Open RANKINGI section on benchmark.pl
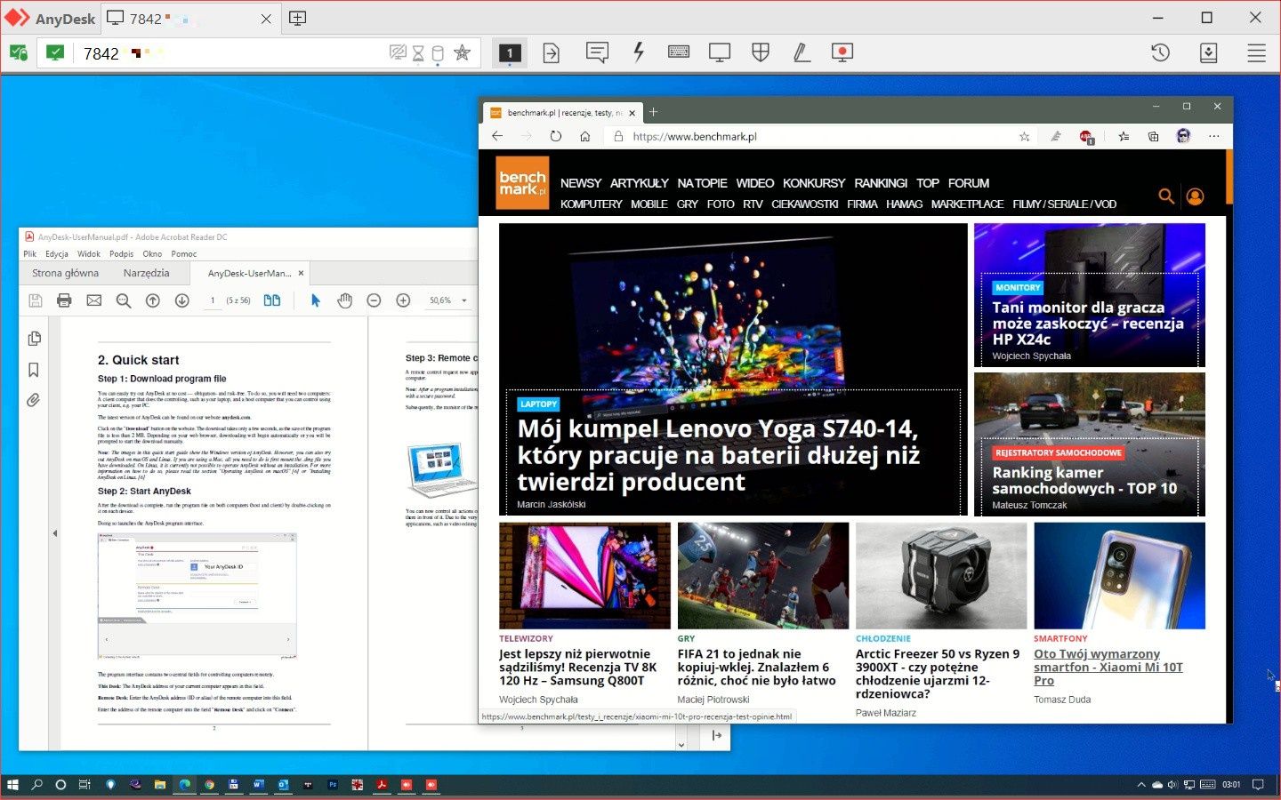 [x=881, y=183]
